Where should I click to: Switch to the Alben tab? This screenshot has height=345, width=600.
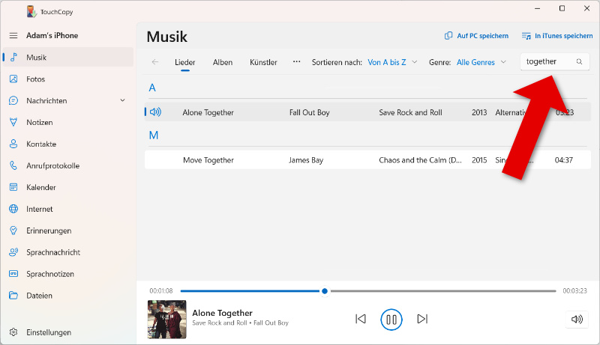[x=223, y=62]
